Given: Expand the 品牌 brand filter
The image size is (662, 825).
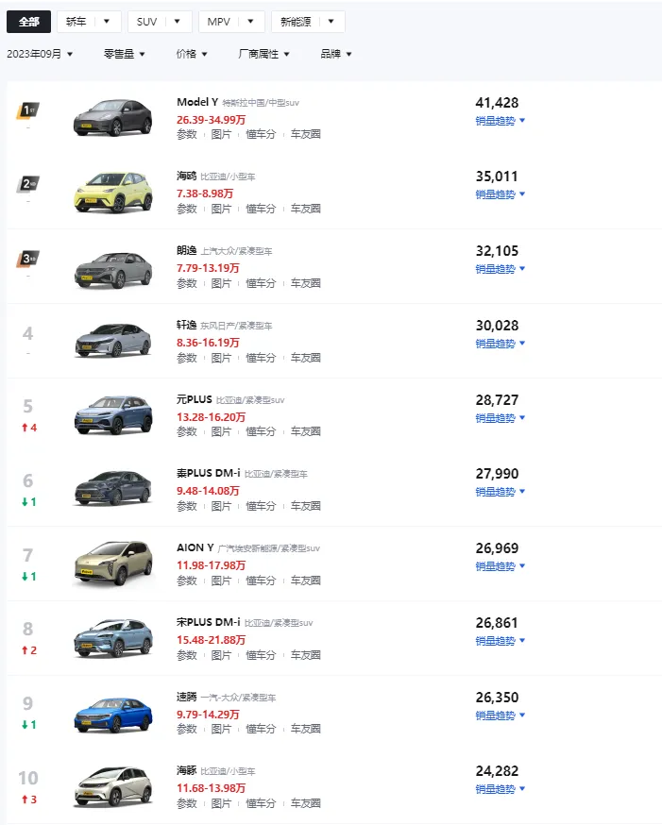Looking at the screenshot, I should pos(336,54).
